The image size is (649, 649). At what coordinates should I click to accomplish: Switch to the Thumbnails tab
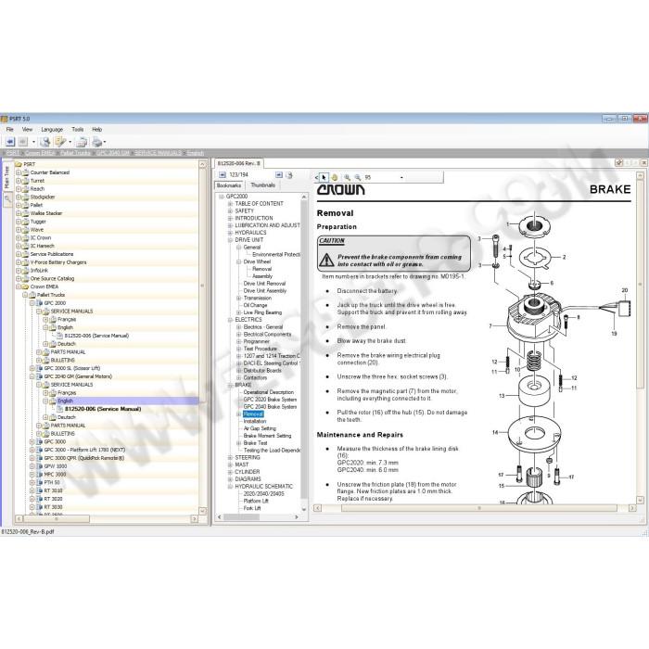pyautogui.click(x=262, y=185)
